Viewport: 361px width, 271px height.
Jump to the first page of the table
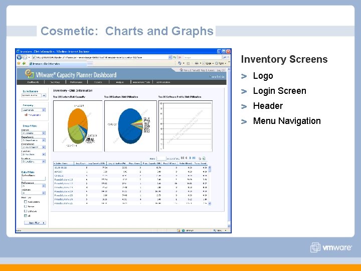point(183,158)
